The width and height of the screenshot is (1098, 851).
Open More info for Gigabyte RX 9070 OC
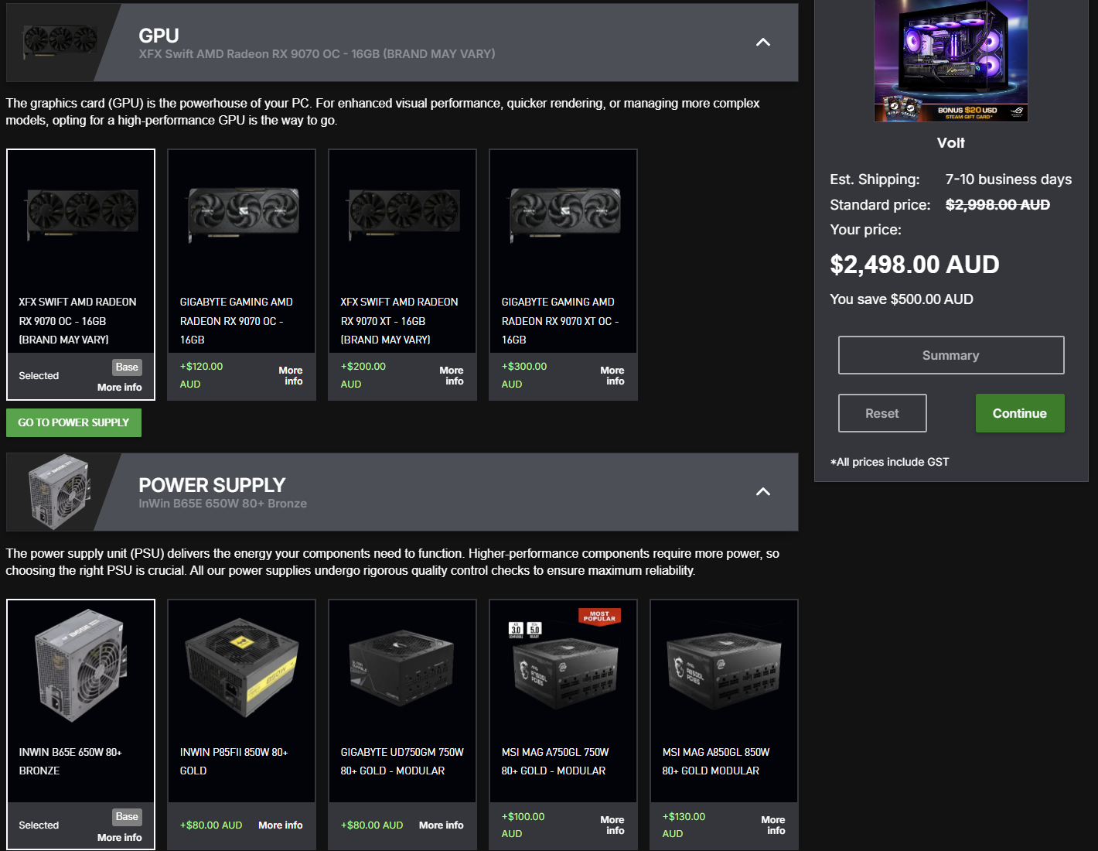(x=292, y=376)
